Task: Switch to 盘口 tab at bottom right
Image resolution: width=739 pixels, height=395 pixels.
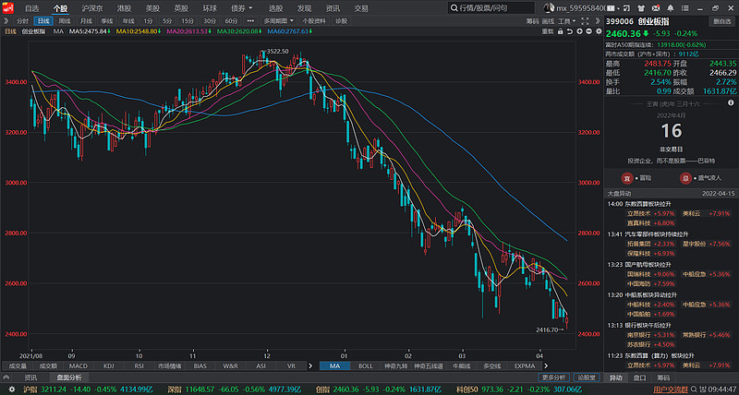Action: coord(639,377)
